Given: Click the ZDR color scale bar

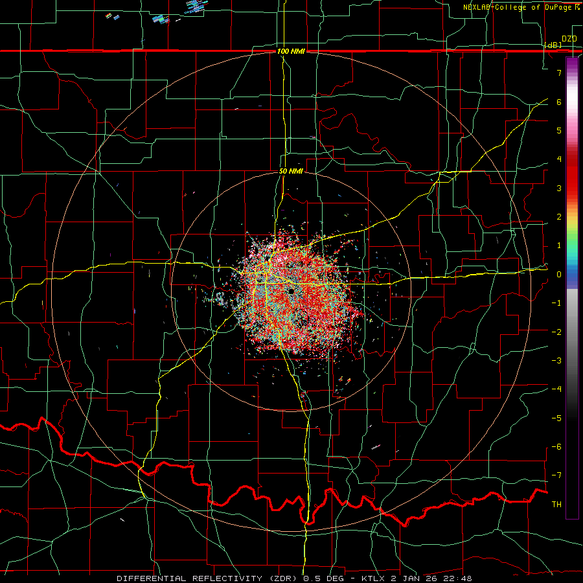Looking at the screenshot, I should point(572,288).
